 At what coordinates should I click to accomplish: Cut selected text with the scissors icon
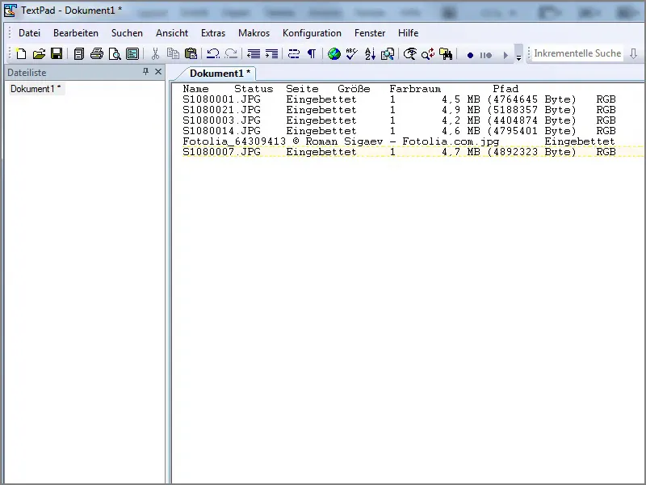[x=155, y=54]
